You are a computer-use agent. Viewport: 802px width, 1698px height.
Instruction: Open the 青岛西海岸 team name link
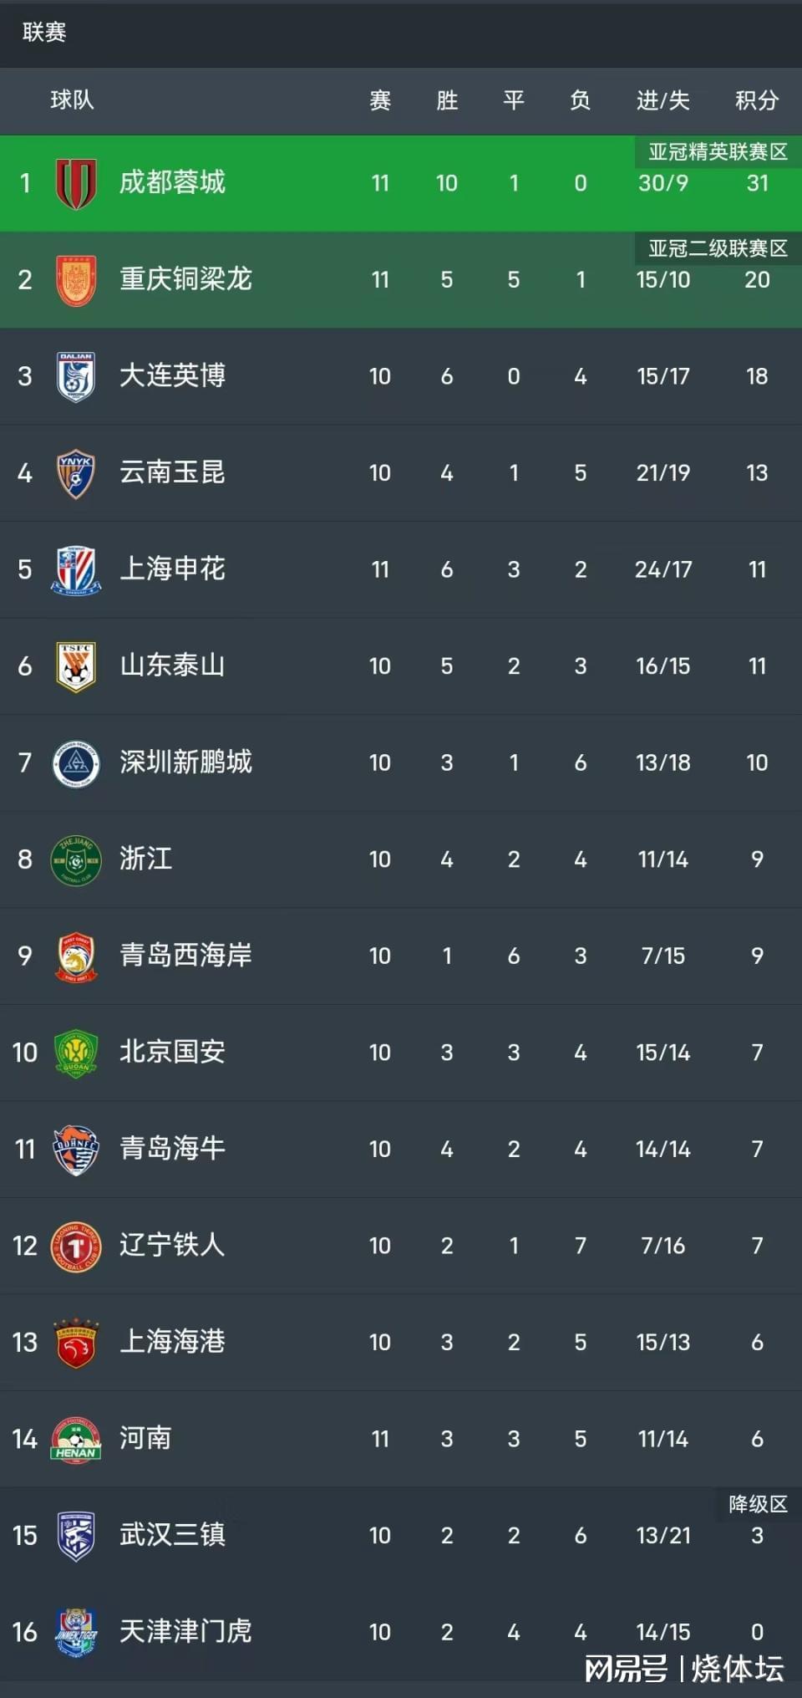pyautogui.click(x=185, y=955)
